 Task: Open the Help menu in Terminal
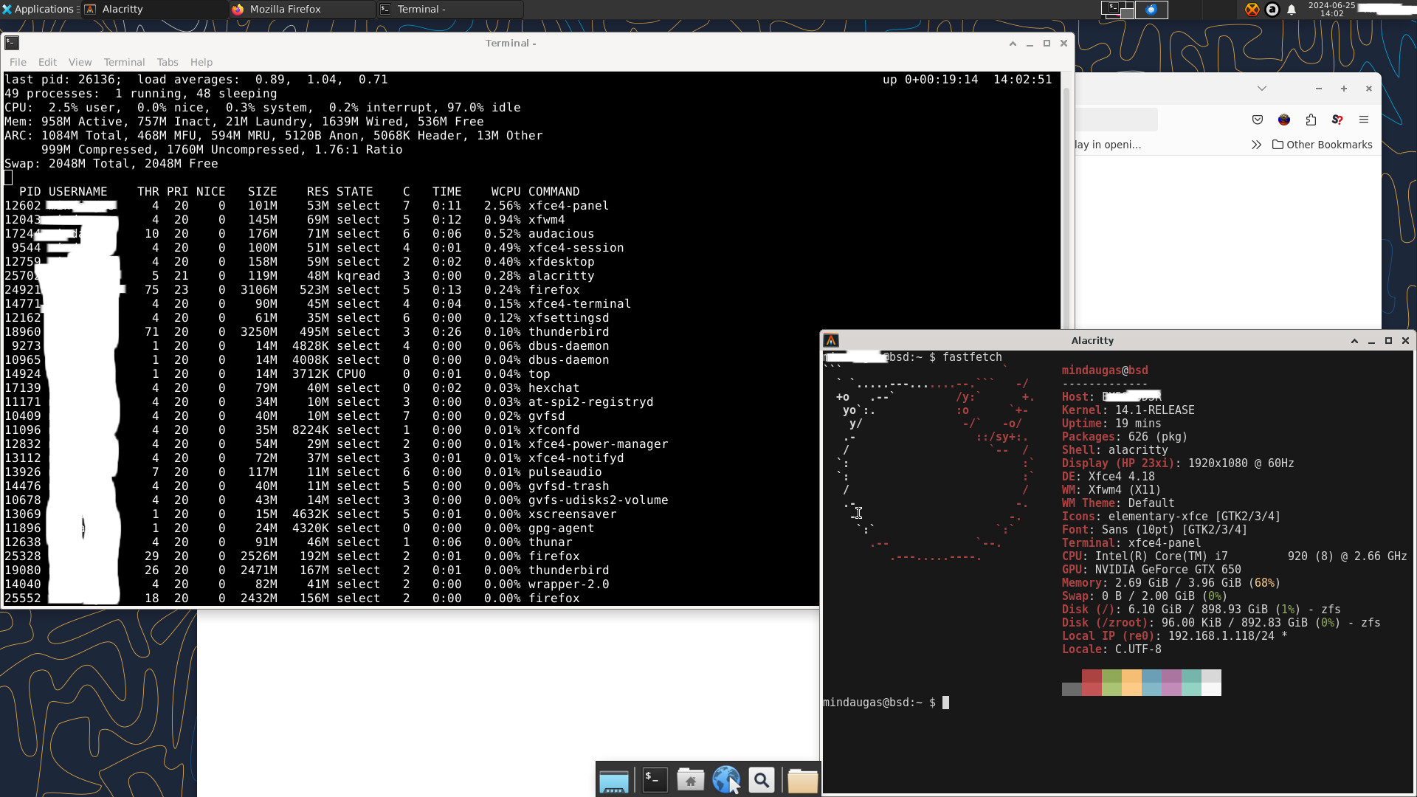201,62
